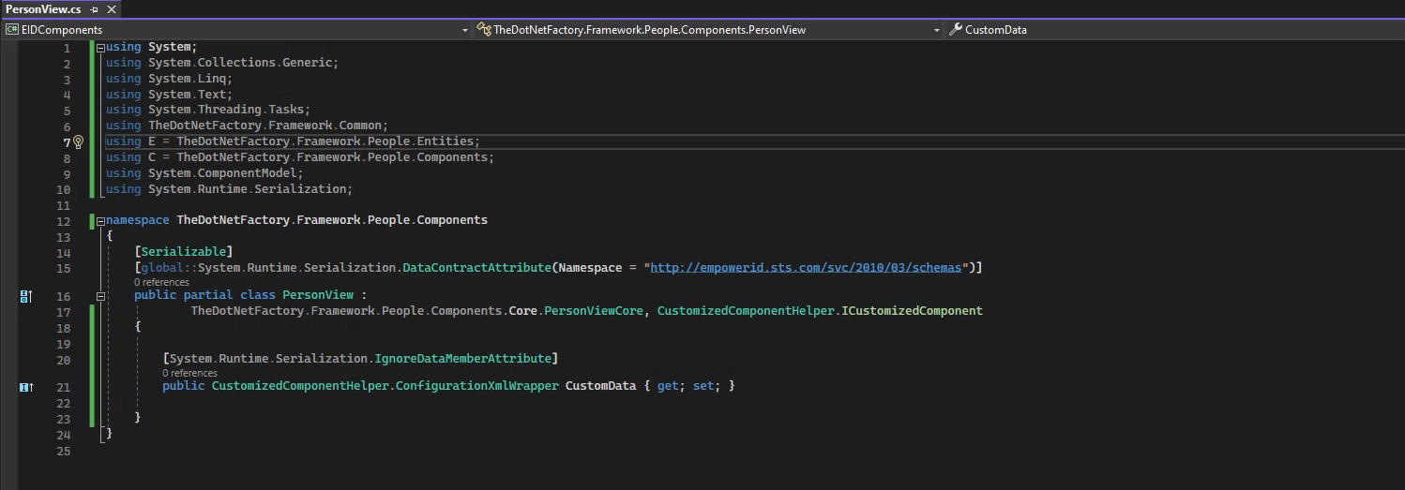Pin the PersonView.cs tab

pyautogui.click(x=95, y=9)
